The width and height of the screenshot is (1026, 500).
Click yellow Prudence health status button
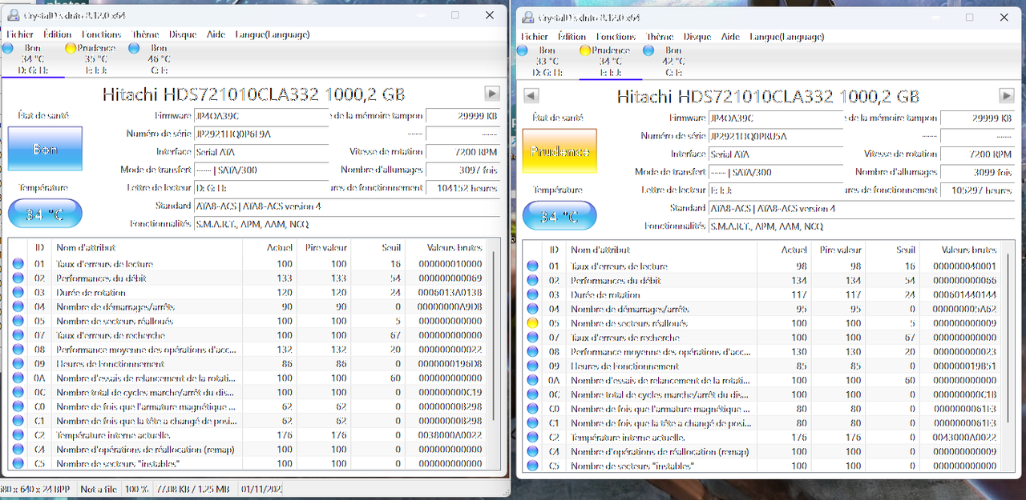(x=559, y=151)
